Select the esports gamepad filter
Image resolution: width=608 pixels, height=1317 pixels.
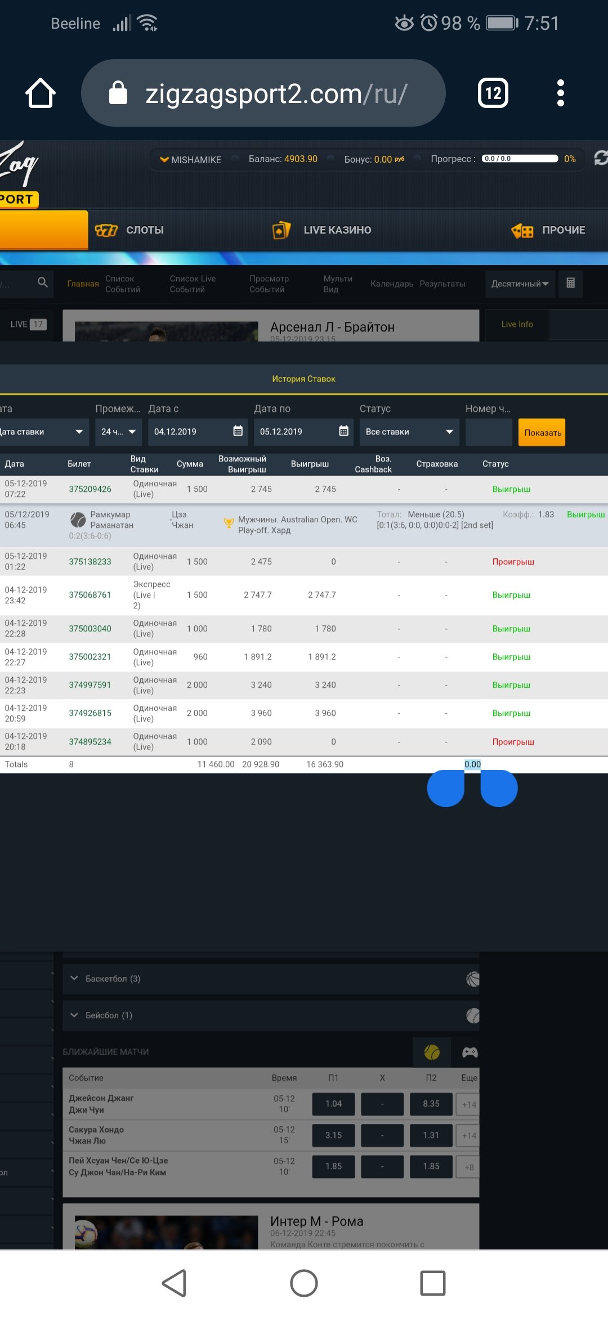[470, 1052]
